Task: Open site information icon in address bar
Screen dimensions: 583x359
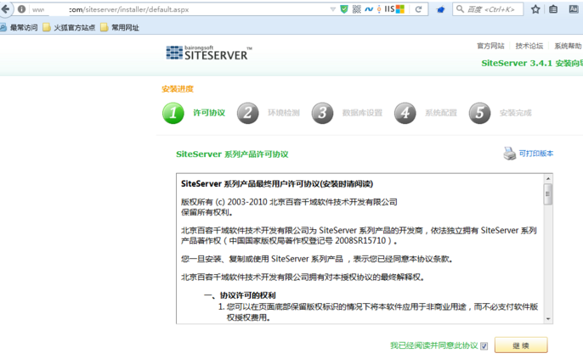Action: coord(21,8)
